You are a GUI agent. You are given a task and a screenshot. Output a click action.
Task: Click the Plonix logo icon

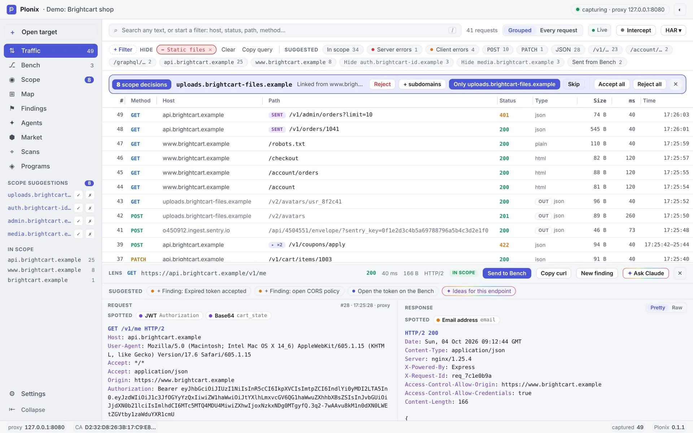12,9
